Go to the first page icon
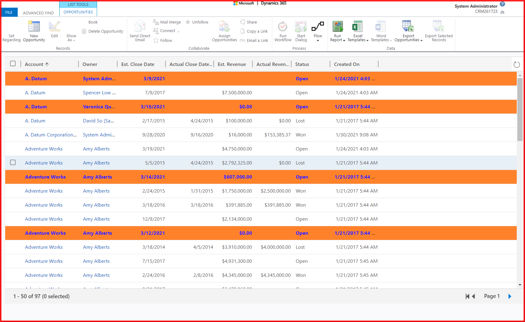This screenshot has height=322, width=525. click(467, 296)
